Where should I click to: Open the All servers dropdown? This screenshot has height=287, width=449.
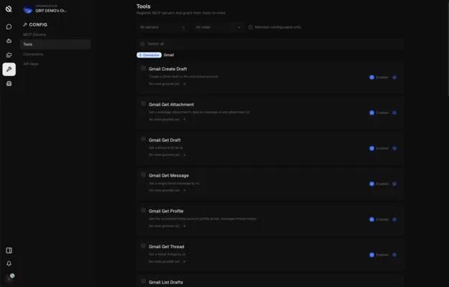[x=162, y=27]
